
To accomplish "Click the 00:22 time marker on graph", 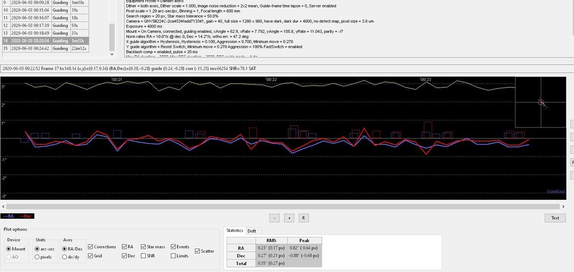I will tap(272, 79).
